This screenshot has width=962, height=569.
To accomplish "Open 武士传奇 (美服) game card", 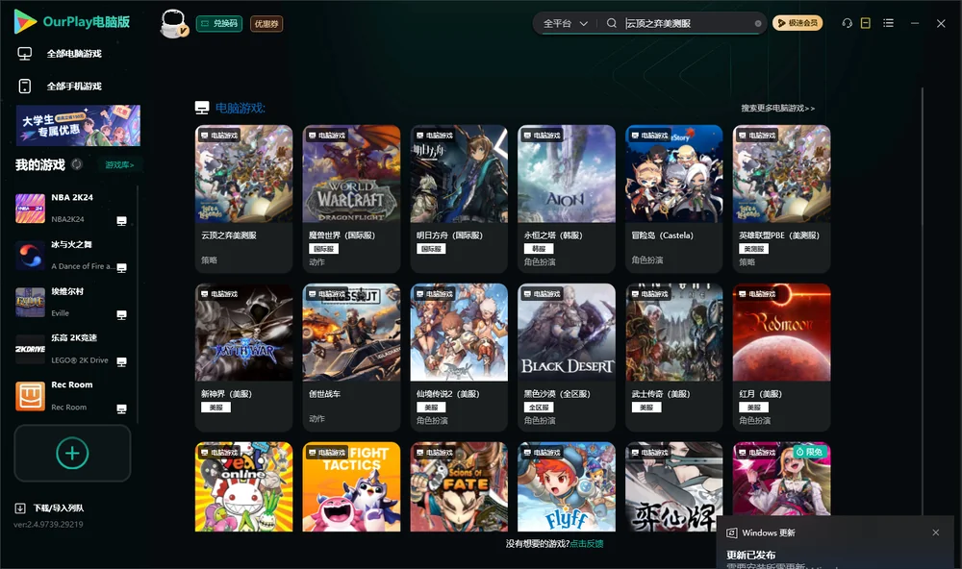I will tap(673, 358).
